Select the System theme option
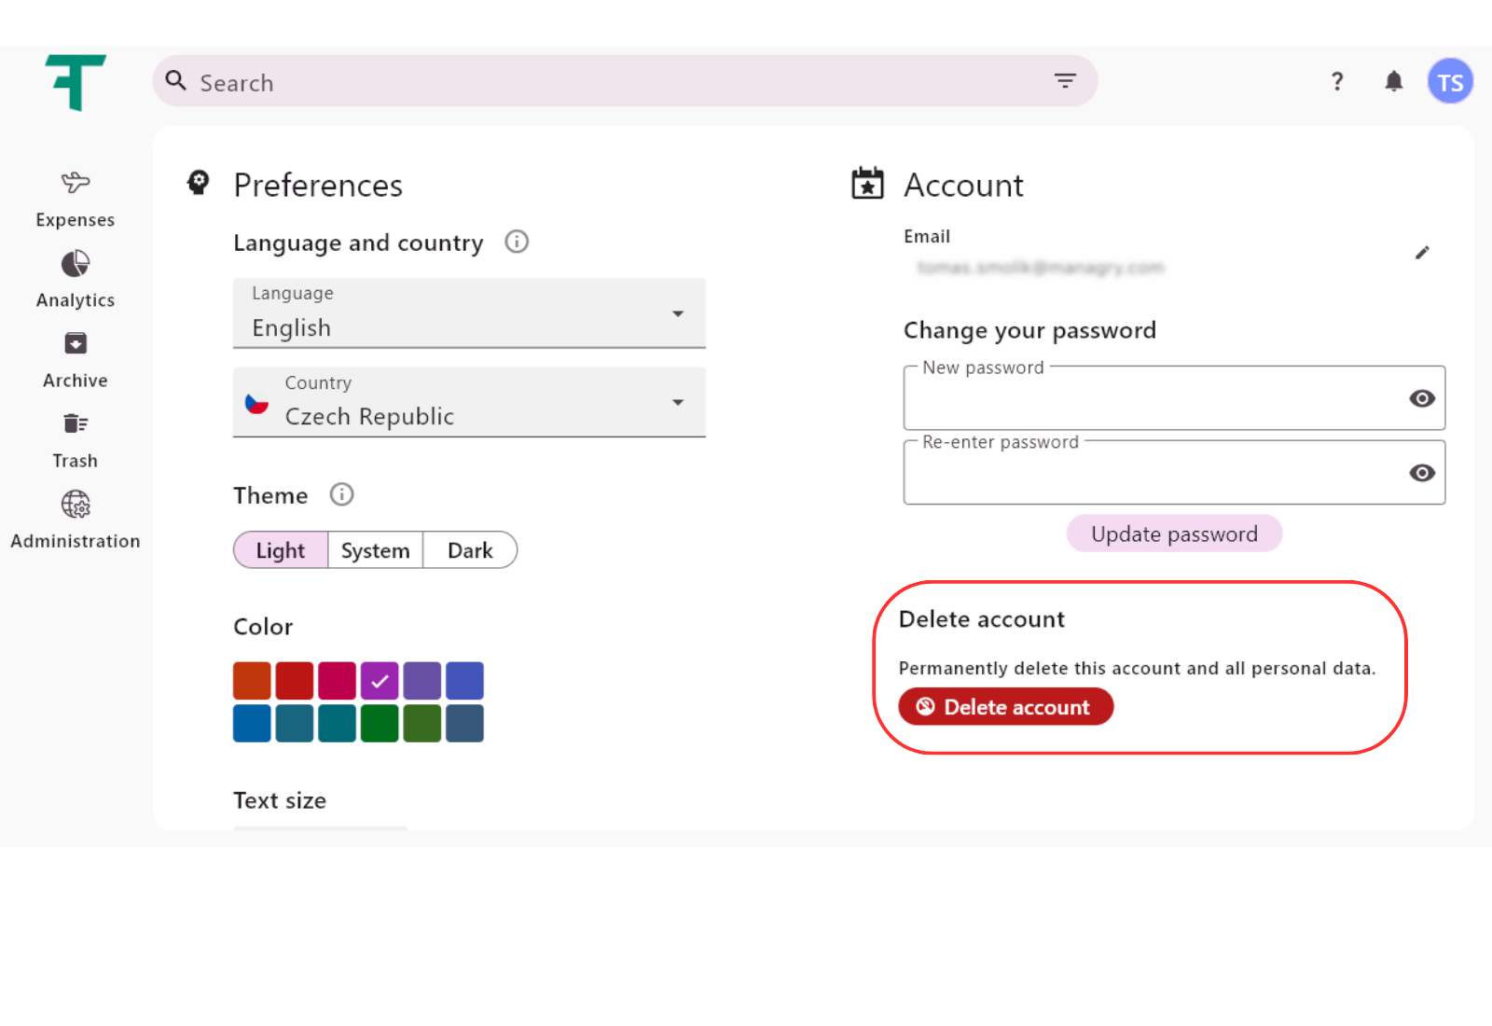Image resolution: width=1492 pixels, height=1026 pixels. [375, 550]
